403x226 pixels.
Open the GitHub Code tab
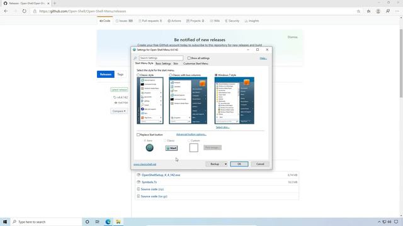pyautogui.click(x=105, y=21)
